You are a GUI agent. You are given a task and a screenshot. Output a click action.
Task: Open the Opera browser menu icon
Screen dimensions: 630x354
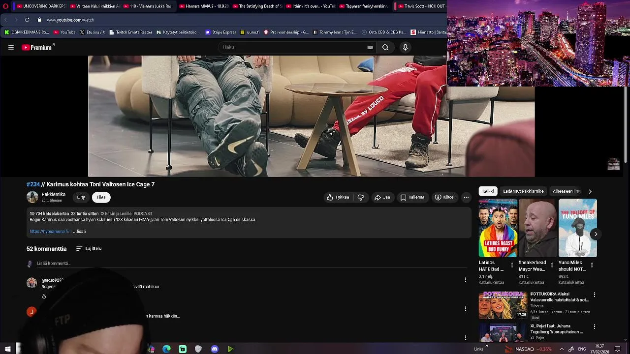(x=5, y=6)
